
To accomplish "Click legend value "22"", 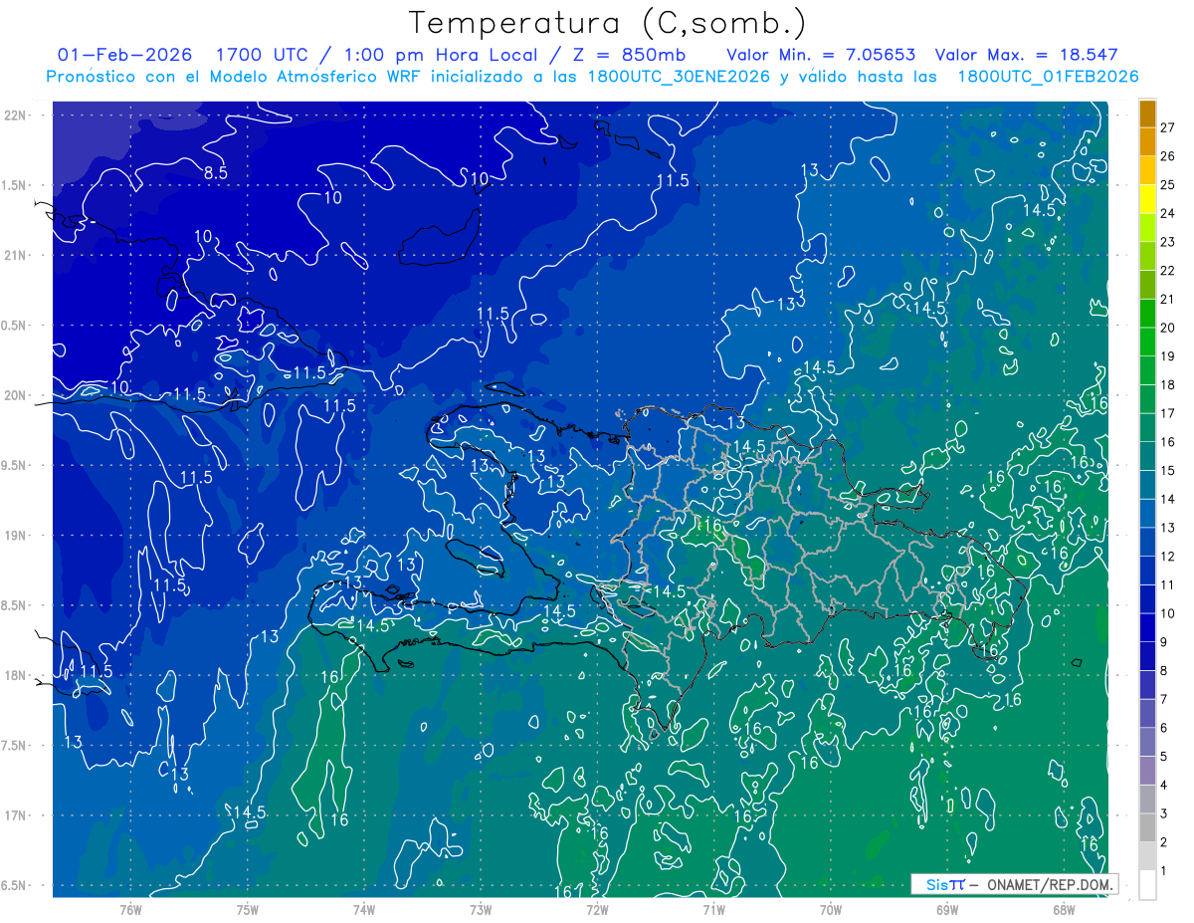I will click(1168, 271).
